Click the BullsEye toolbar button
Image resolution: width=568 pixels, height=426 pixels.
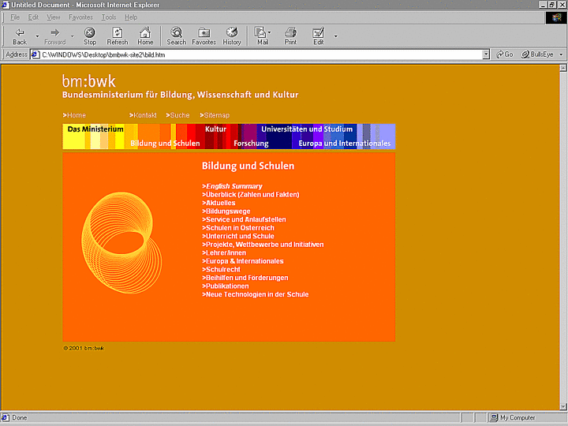click(537, 54)
